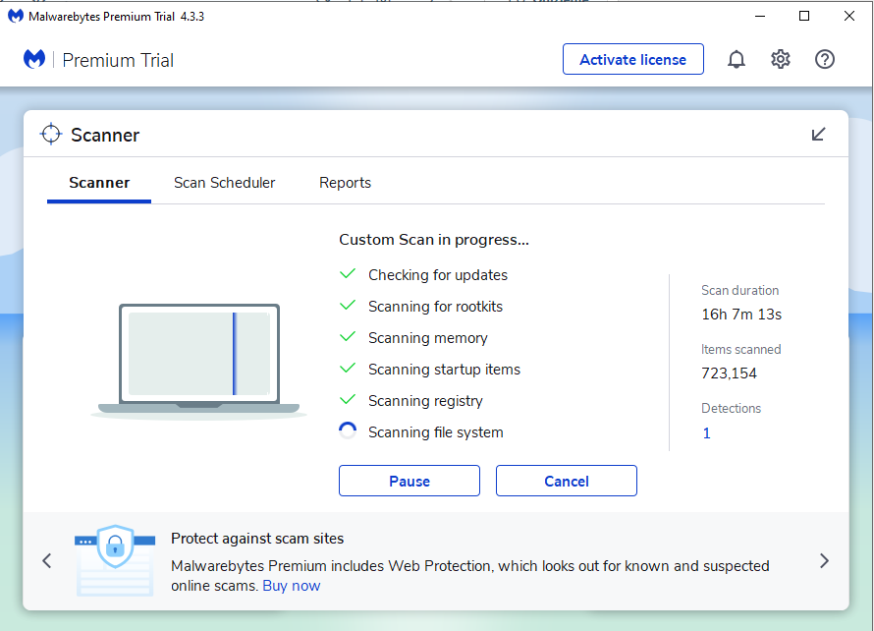Click the checkmark beside Scanning for rootkits
The height and width of the screenshot is (631, 874).
point(348,305)
